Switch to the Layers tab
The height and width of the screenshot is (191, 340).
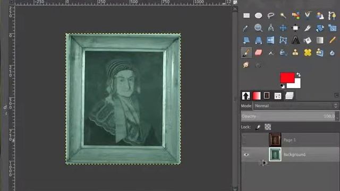pos(289,95)
